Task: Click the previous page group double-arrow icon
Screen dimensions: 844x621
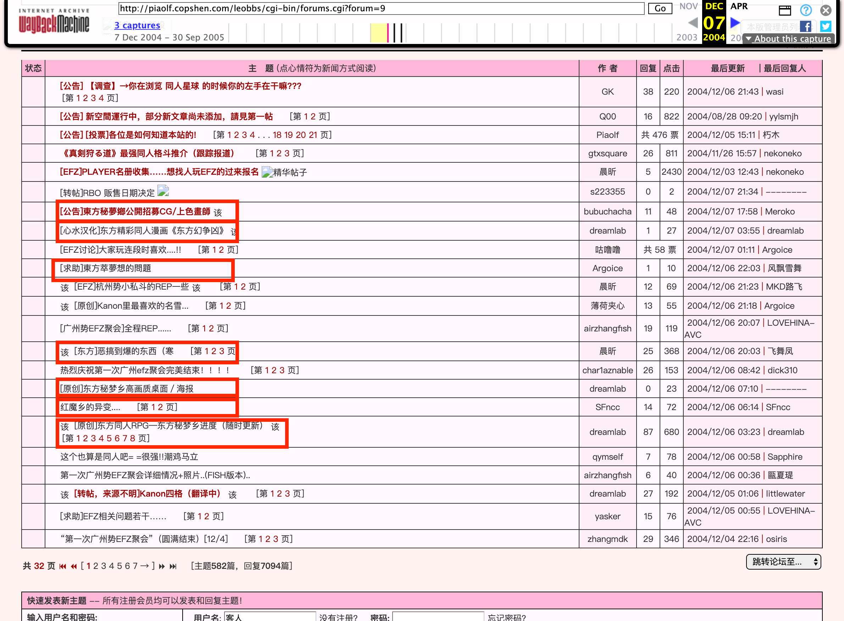Action: pos(74,566)
